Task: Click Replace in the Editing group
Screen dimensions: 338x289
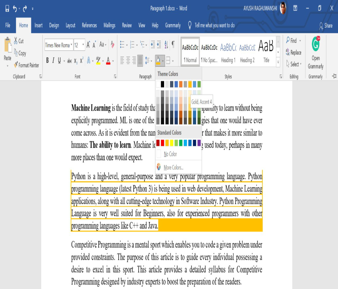Action: pyautogui.click(x=293, y=52)
